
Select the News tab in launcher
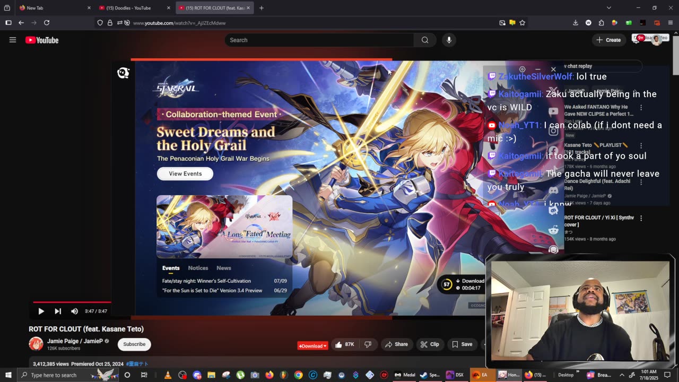[x=224, y=268]
